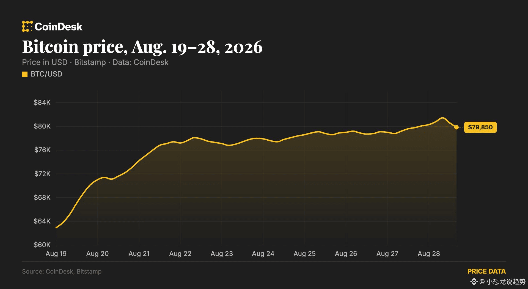Click the $68K y-axis label

[x=42, y=197]
